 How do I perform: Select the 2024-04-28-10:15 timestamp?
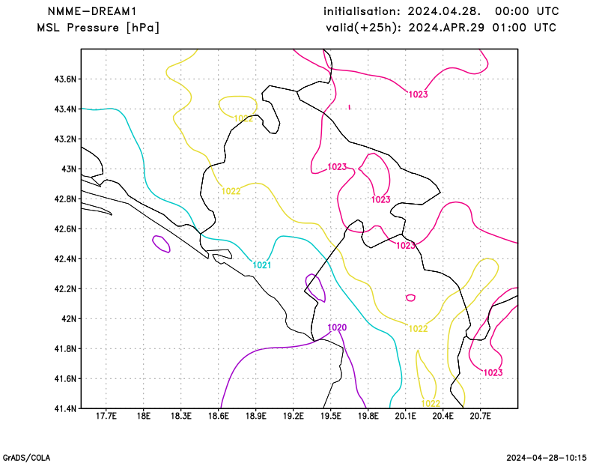point(547,458)
